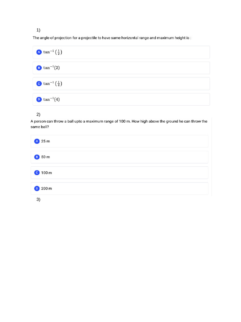Pick the tan⁻¹(4) answer text
Screen dimensions: 241x322
[51, 99]
